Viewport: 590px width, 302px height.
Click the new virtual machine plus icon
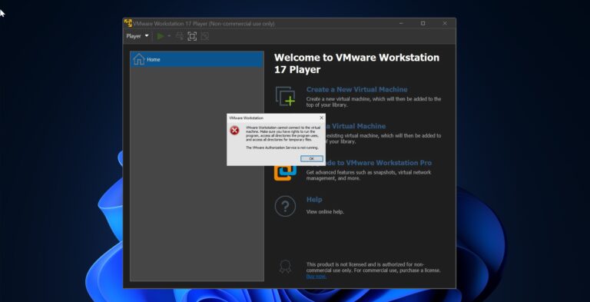(x=285, y=96)
